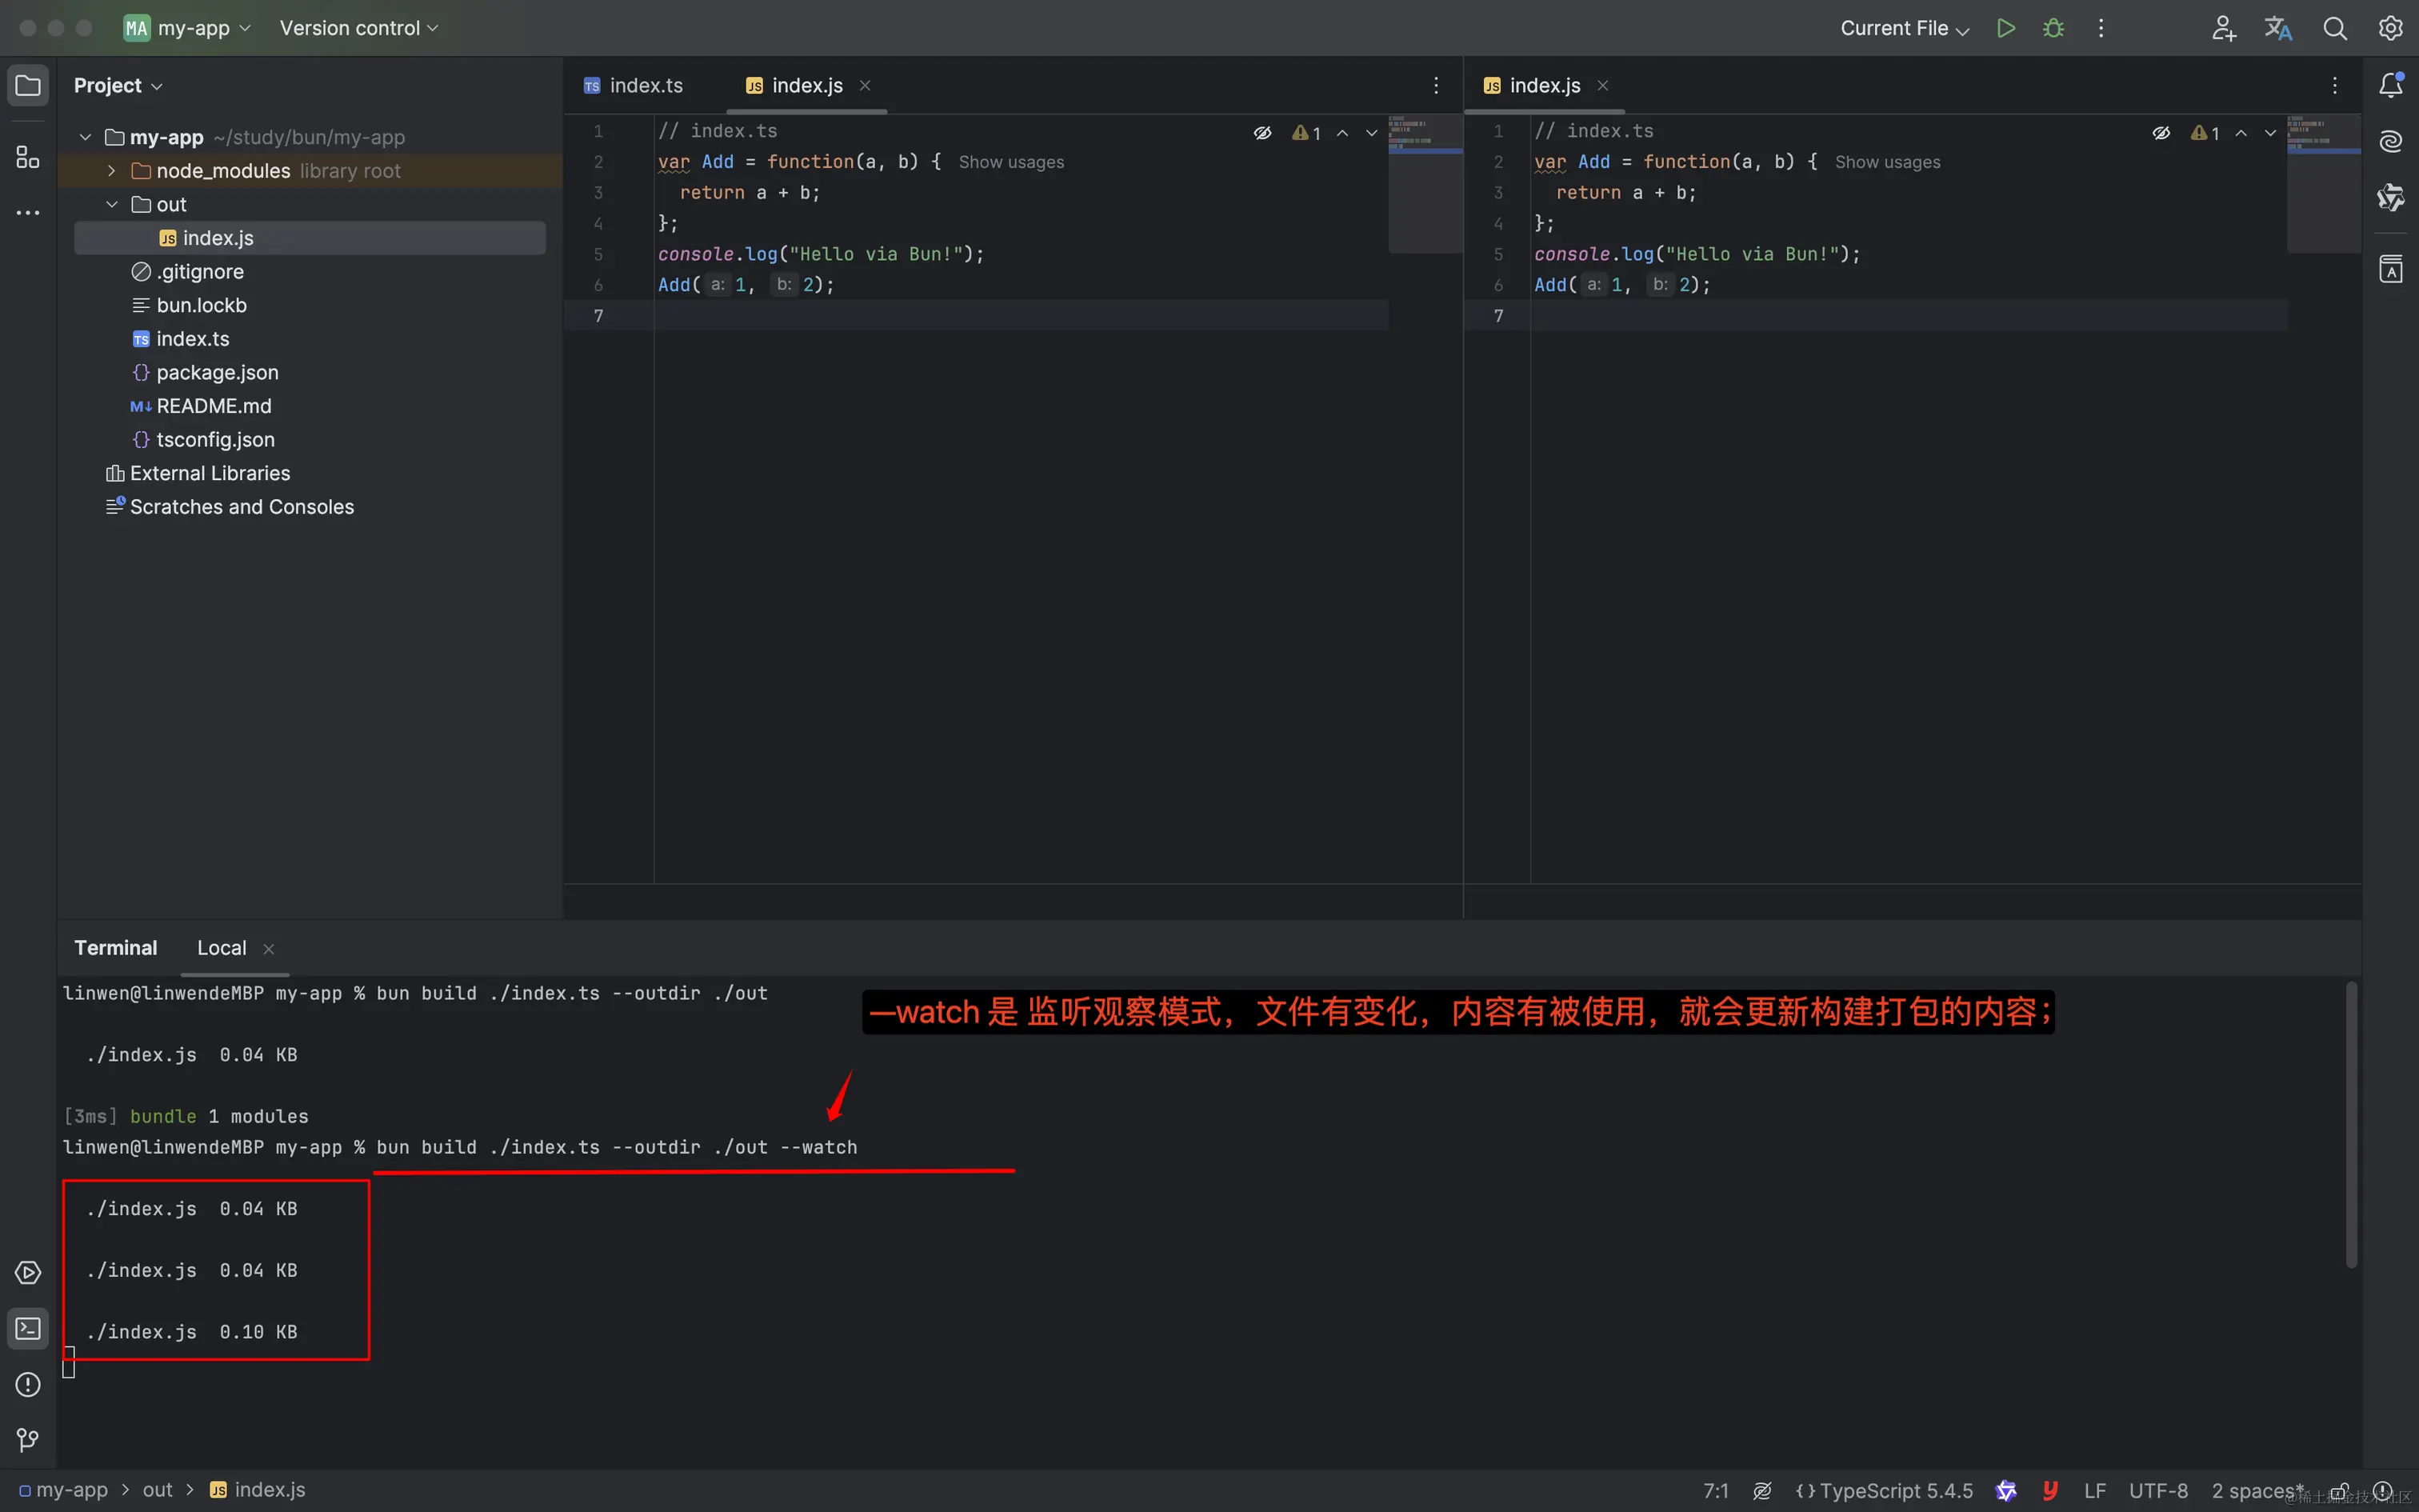The image size is (2419, 1512).
Task: Collapse the out folder
Action: pyautogui.click(x=112, y=204)
